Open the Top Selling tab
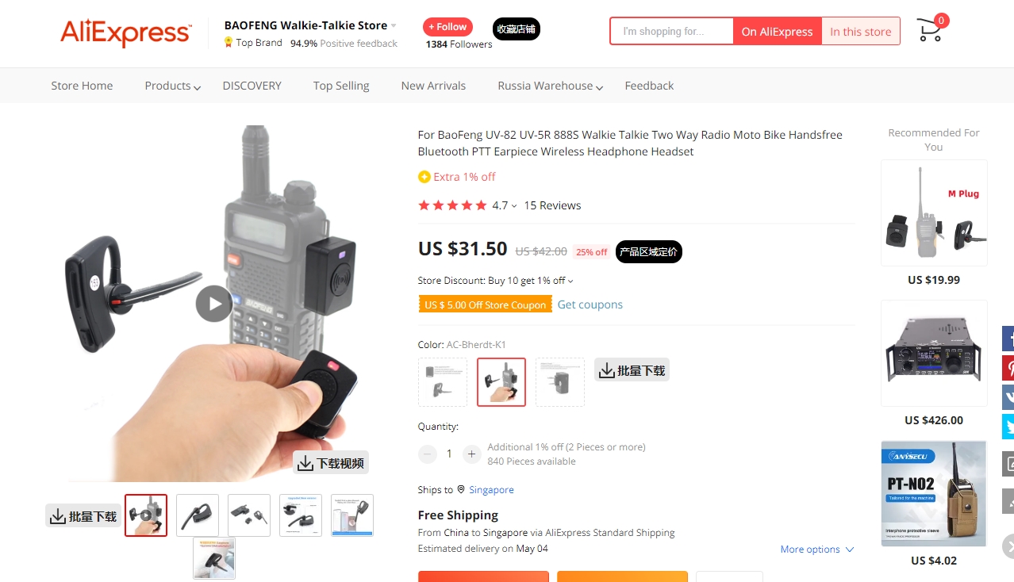The image size is (1014, 582). coord(341,86)
